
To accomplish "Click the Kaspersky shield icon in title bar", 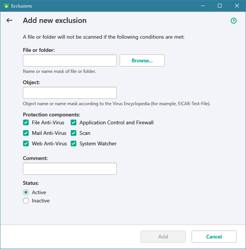I will 6,6.
